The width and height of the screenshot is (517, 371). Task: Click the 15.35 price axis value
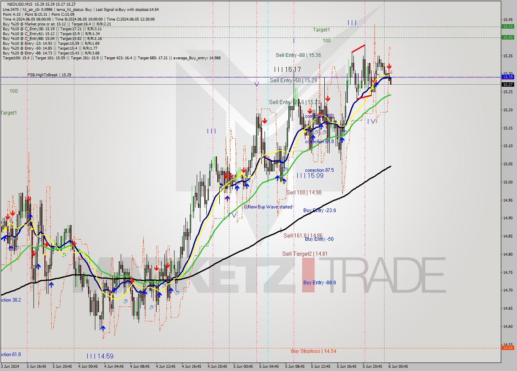click(x=508, y=56)
